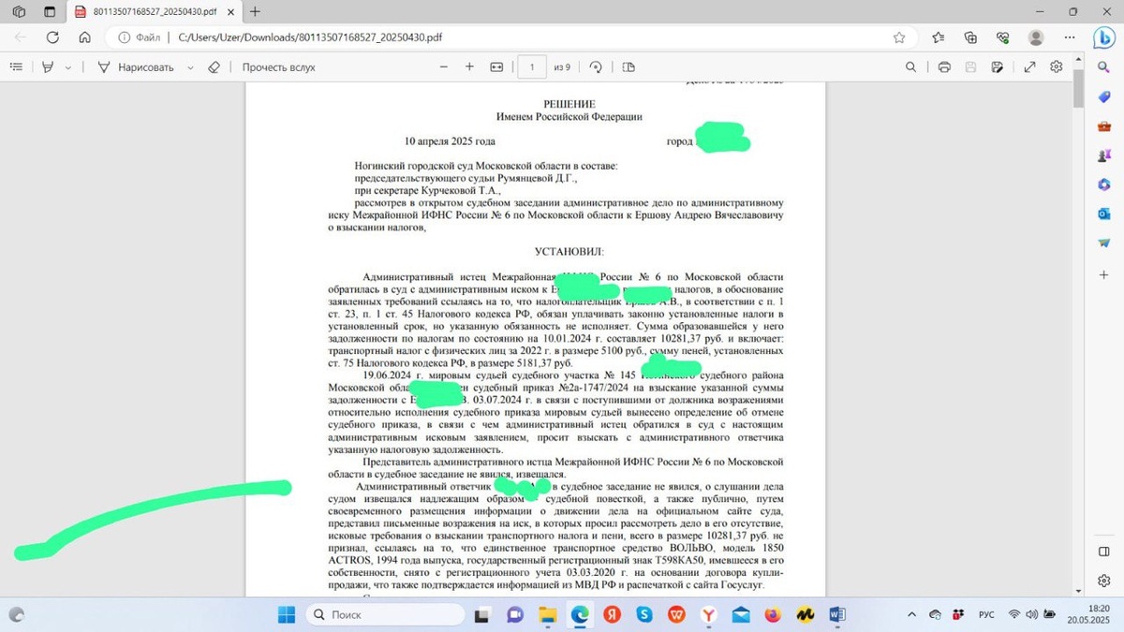Add this page to favorites star
1124x632 pixels.
point(899,37)
